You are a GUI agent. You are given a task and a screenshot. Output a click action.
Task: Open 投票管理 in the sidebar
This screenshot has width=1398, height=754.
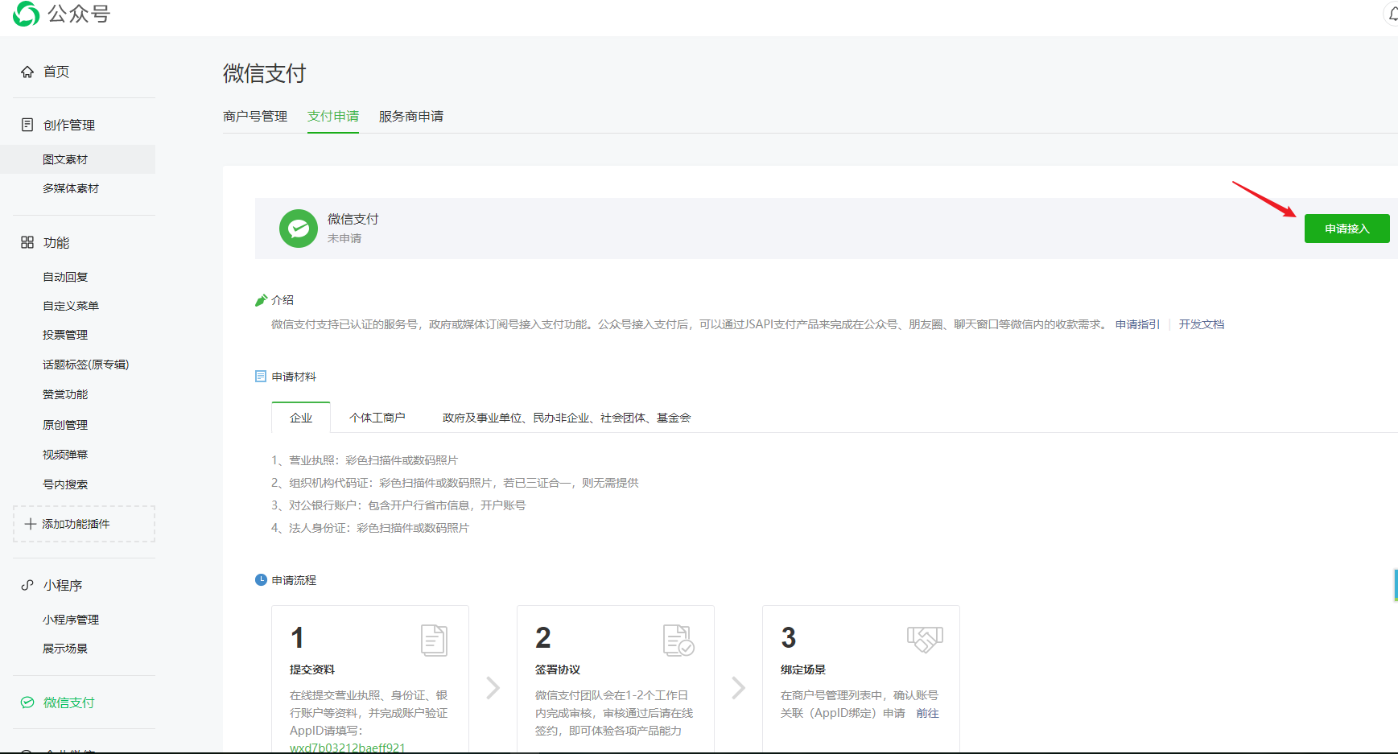point(65,335)
